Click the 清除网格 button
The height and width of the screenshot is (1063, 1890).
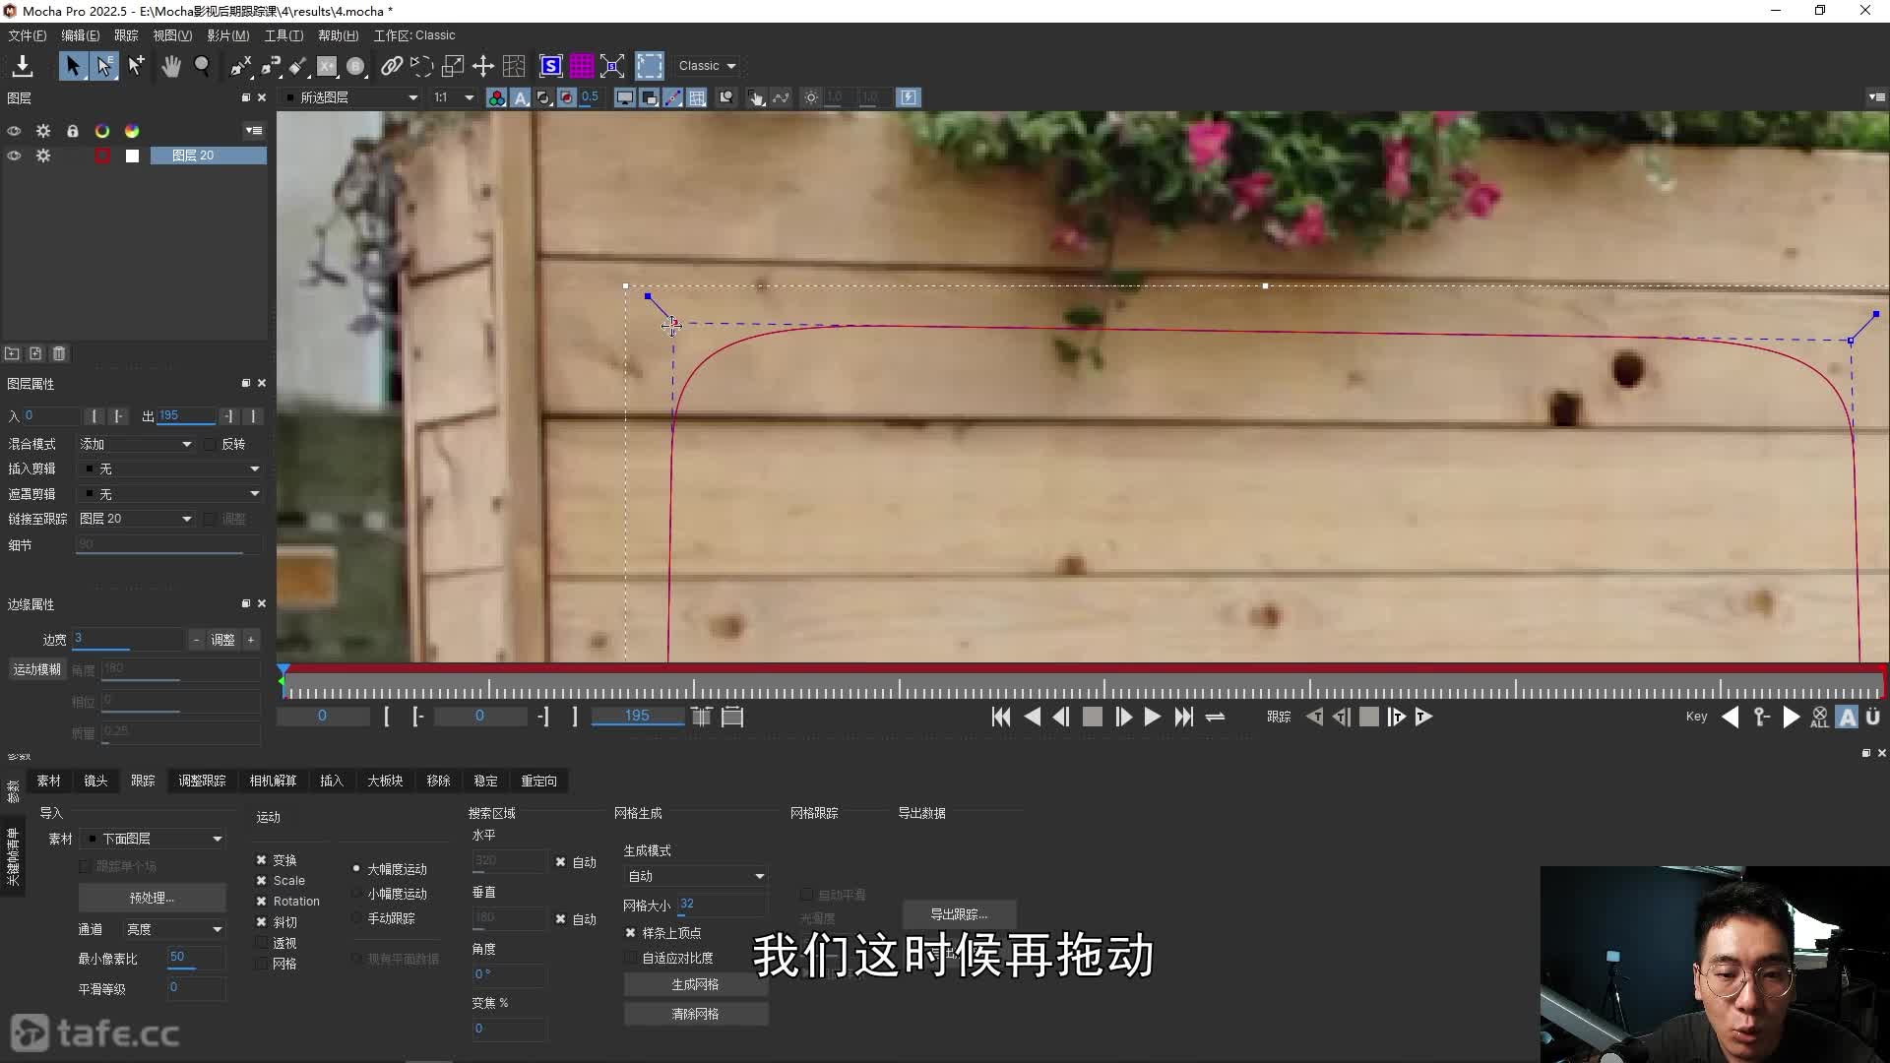(695, 1014)
